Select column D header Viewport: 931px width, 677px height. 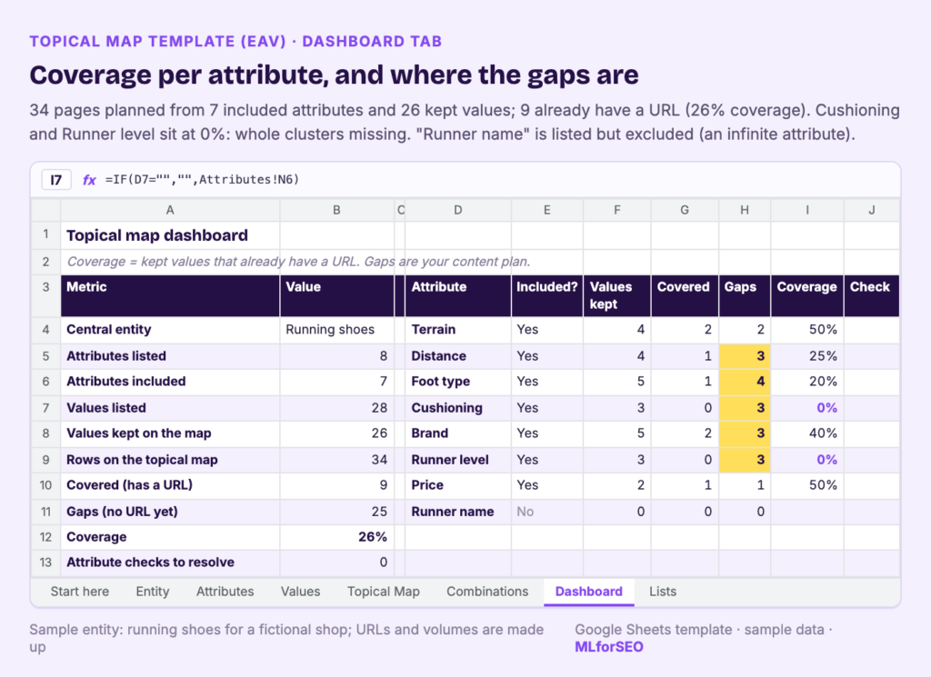coord(458,210)
